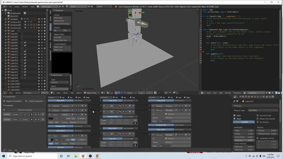Open the File menu
The image size is (283, 159).
click(10, 7)
